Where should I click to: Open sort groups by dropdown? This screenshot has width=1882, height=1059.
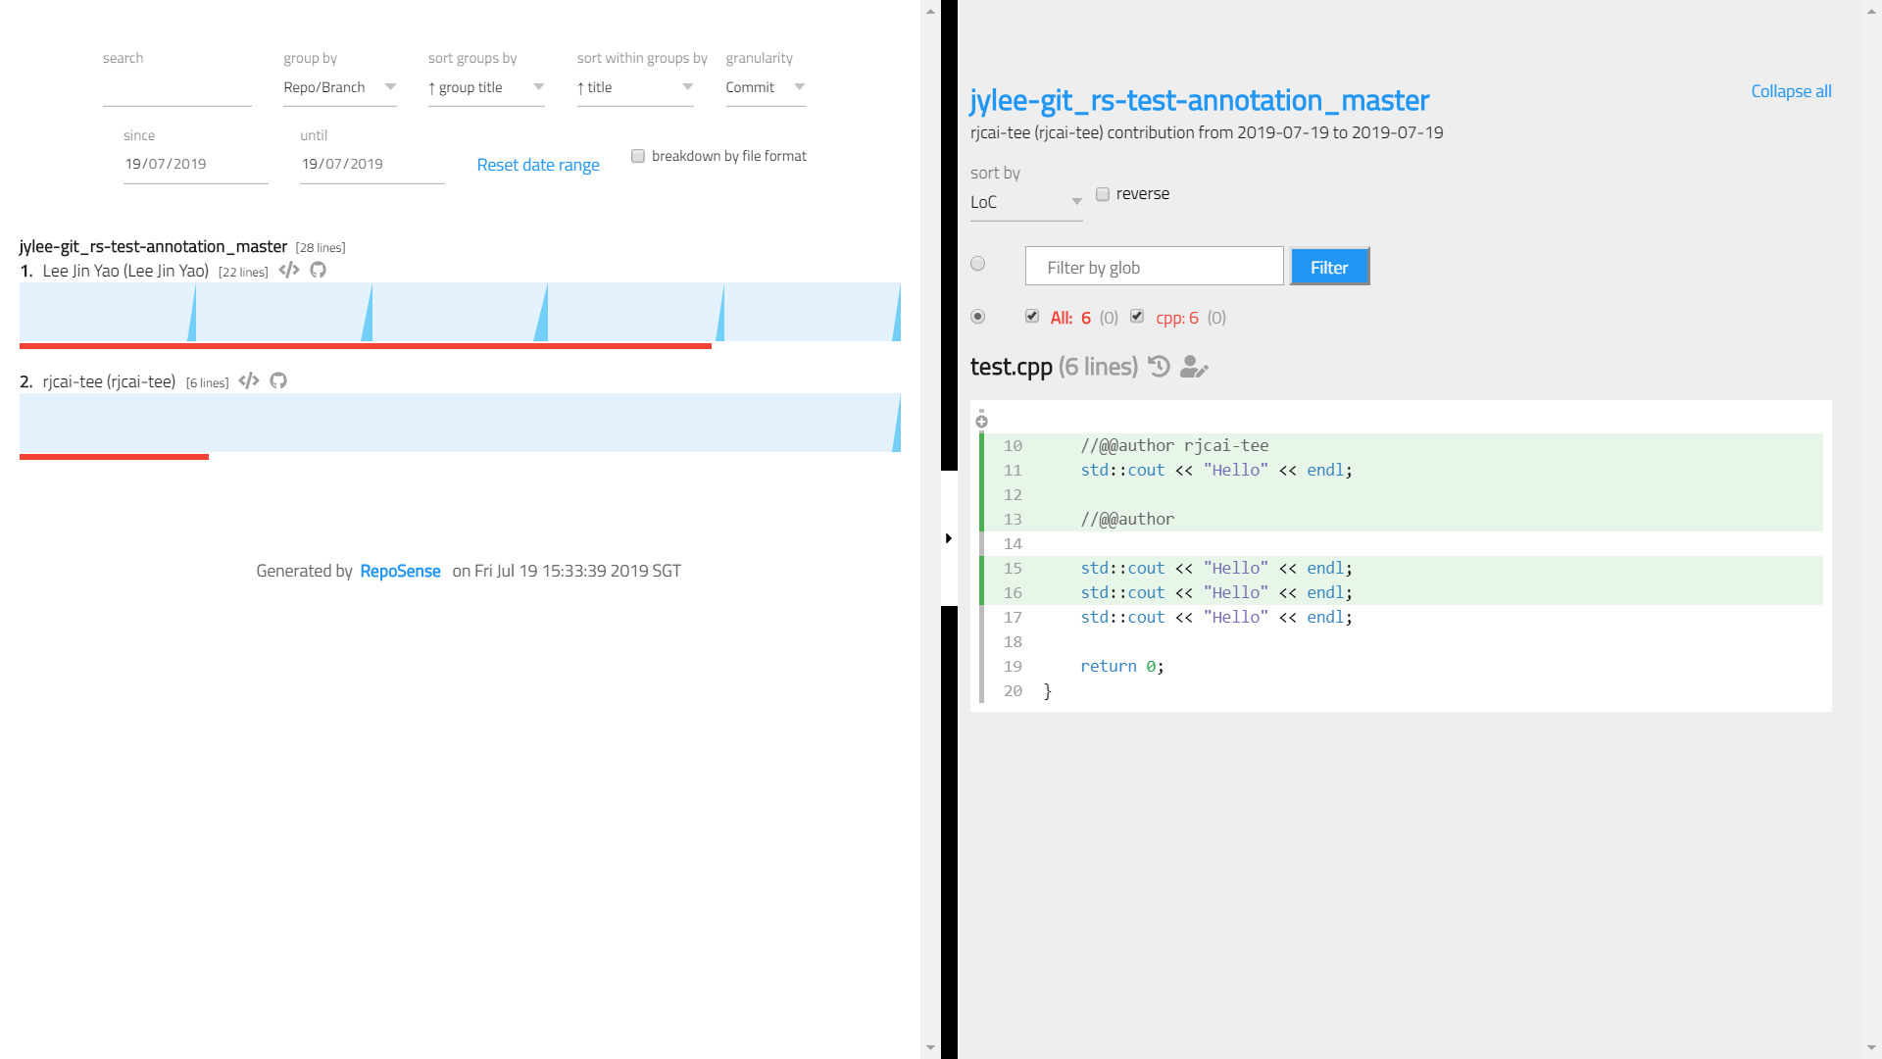[486, 88]
